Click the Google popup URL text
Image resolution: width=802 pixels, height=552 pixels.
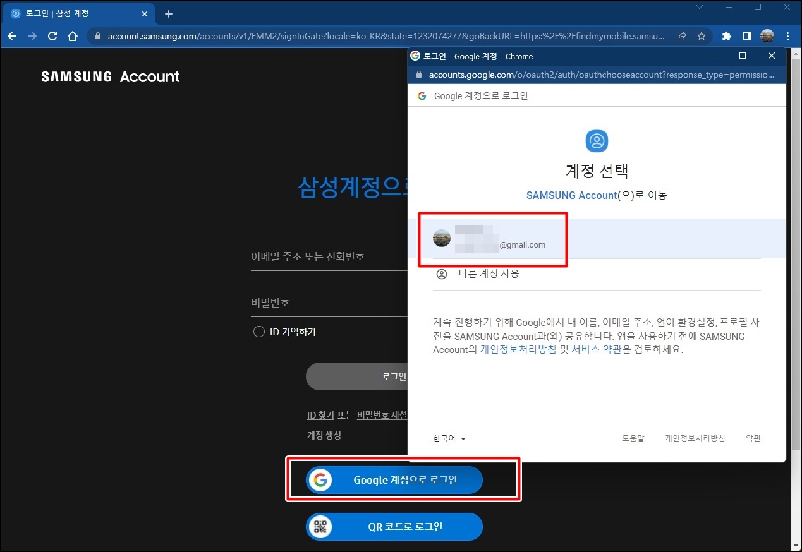point(601,75)
